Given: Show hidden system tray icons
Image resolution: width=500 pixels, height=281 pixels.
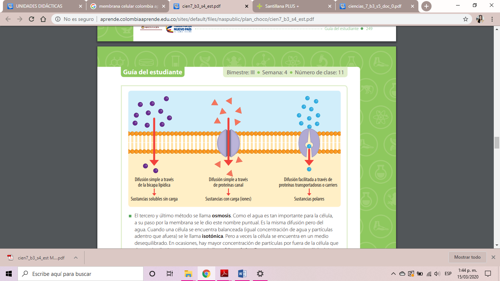Looking at the screenshot, I should click(393, 274).
